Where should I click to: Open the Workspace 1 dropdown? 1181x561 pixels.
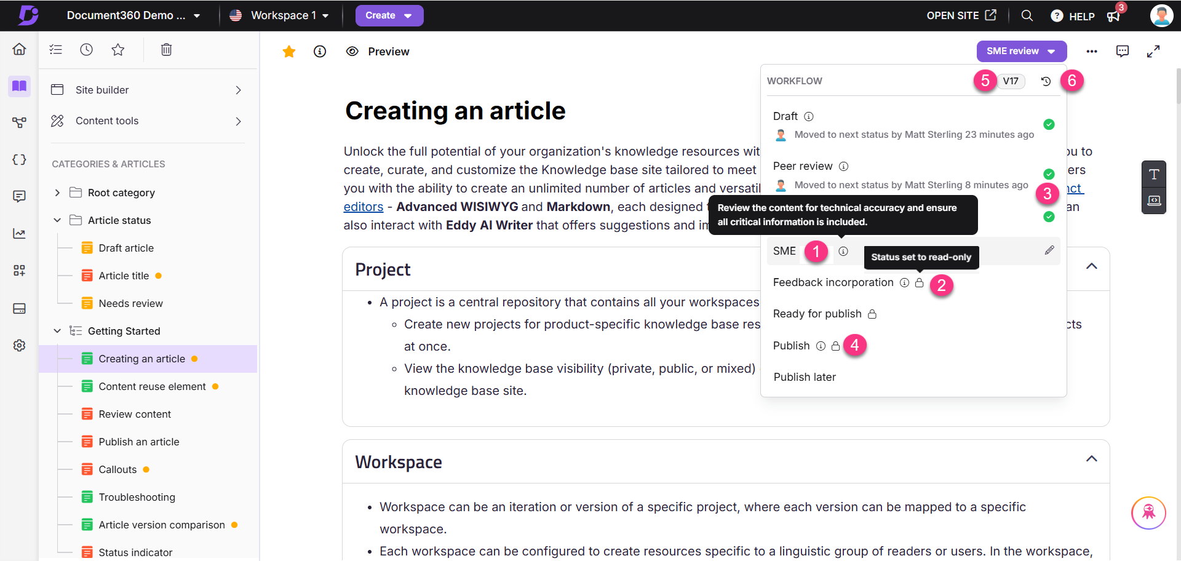(280, 15)
